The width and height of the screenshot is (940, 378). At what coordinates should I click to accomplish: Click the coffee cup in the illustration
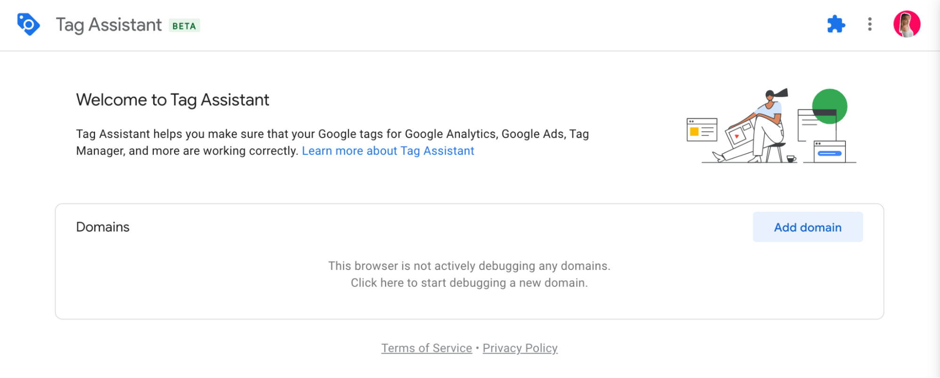tap(791, 159)
